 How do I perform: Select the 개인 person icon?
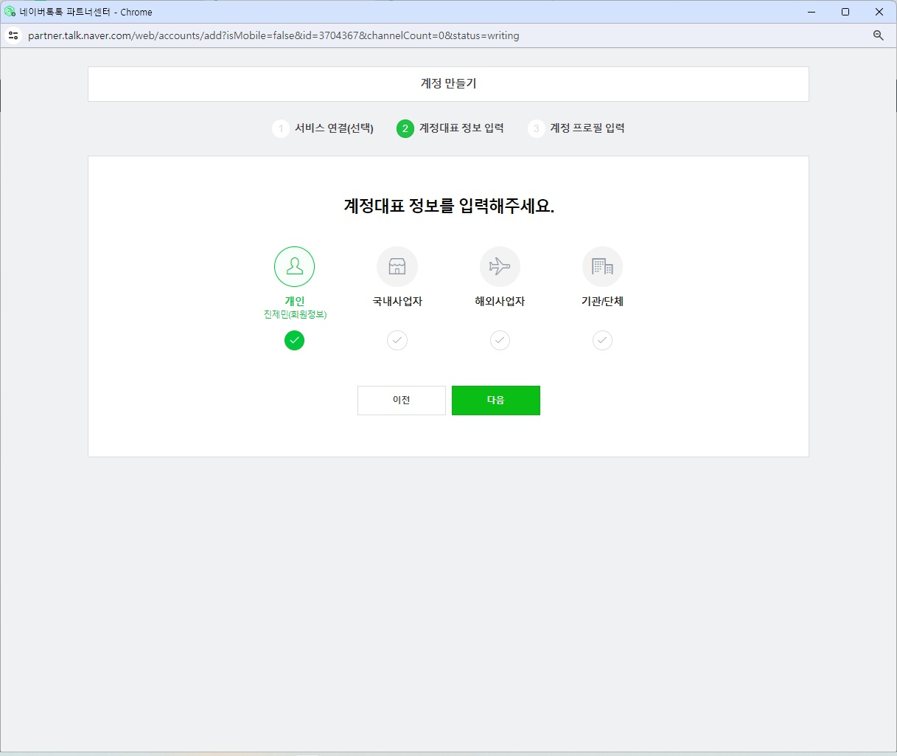pos(294,266)
